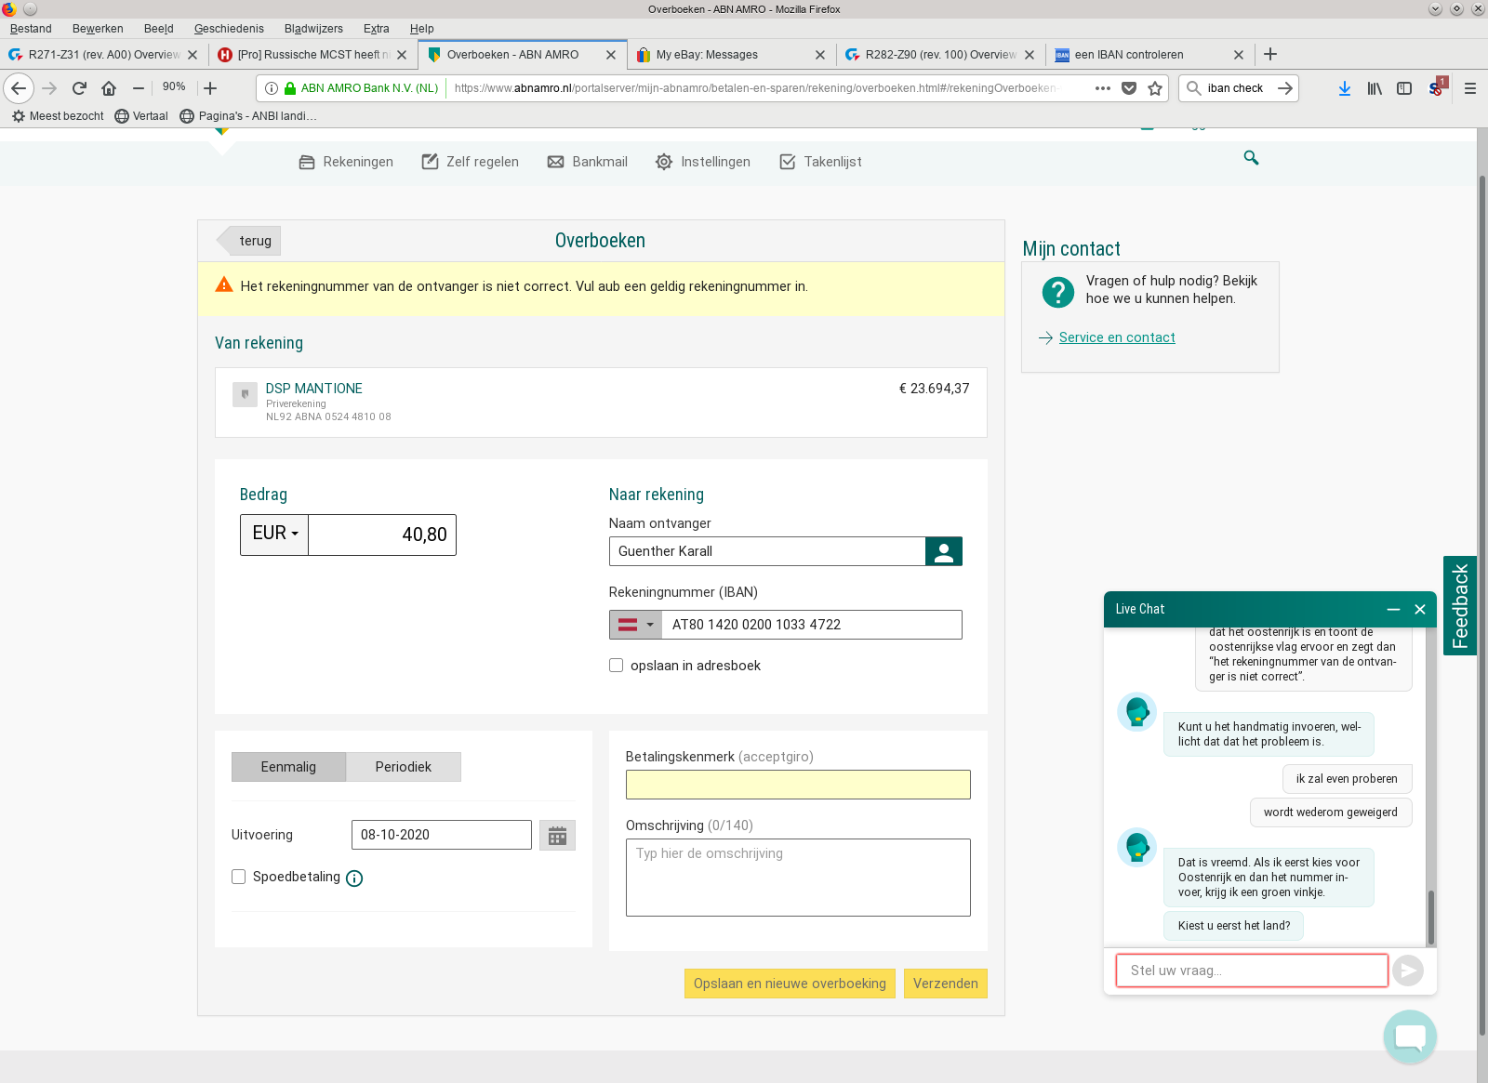
Task: Switch to My eBay: Messages tab
Action: coord(707,55)
